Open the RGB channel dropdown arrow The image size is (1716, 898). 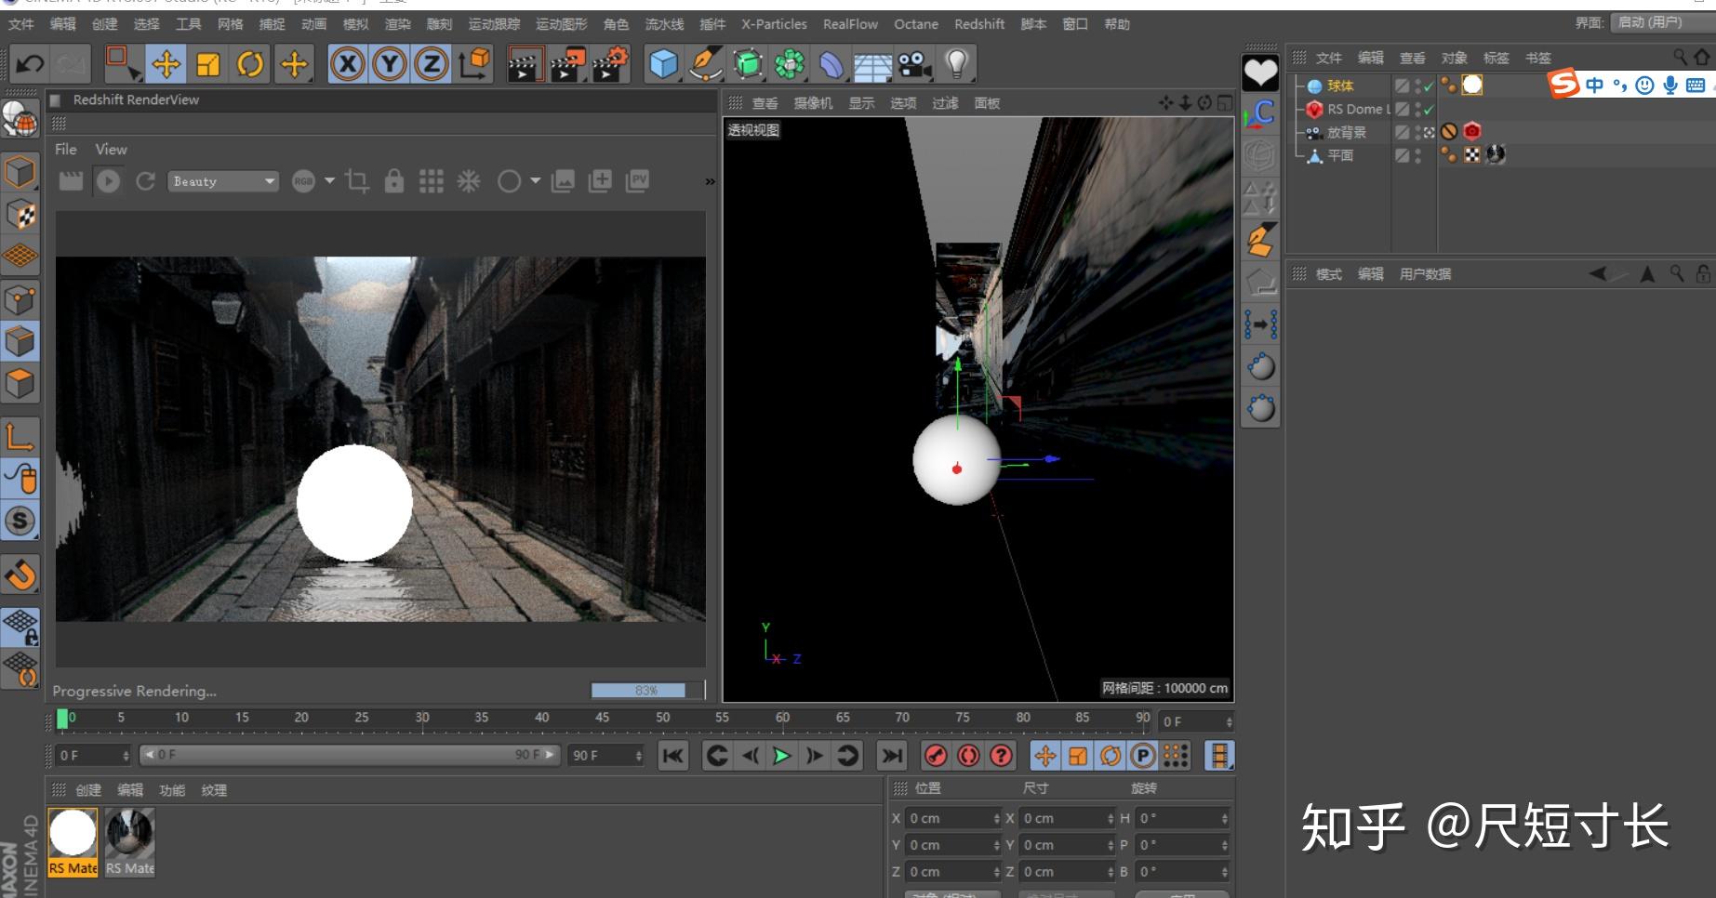pos(328,180)
